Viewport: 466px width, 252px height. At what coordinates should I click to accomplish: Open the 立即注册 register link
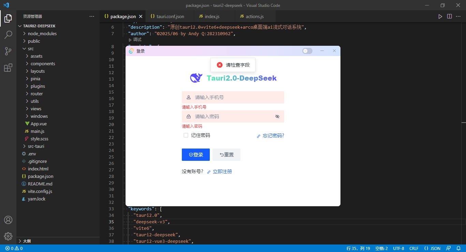tap(220, 171)
